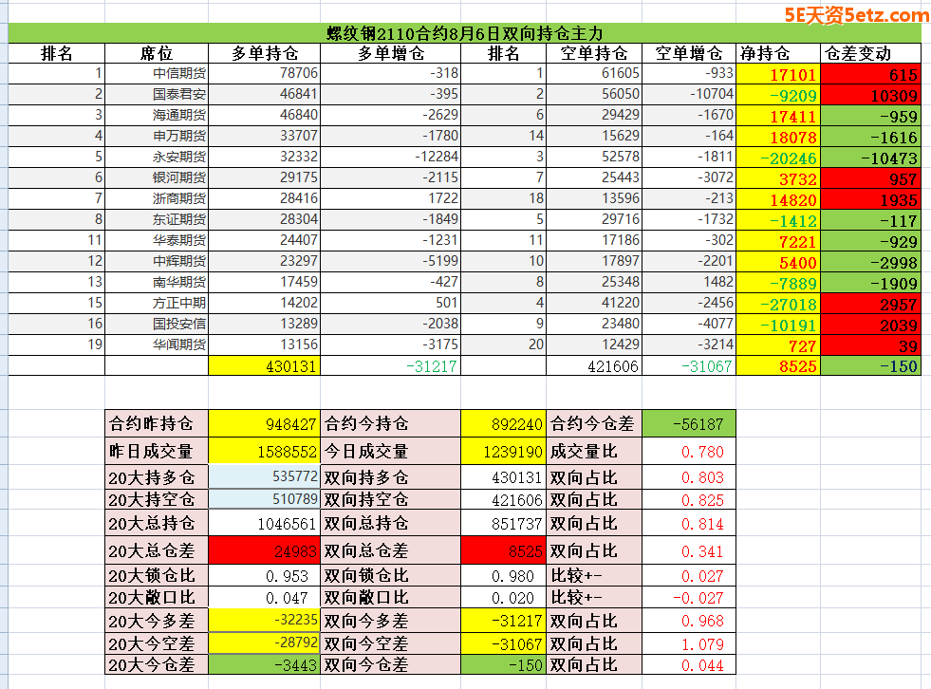This screenshot has width=931, height=689.
Task: Select net position cell -9209
Action: click(778, 95)
